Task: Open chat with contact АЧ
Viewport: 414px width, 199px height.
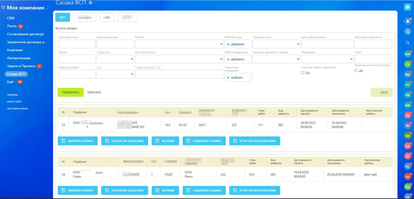Action: point(407,126)
